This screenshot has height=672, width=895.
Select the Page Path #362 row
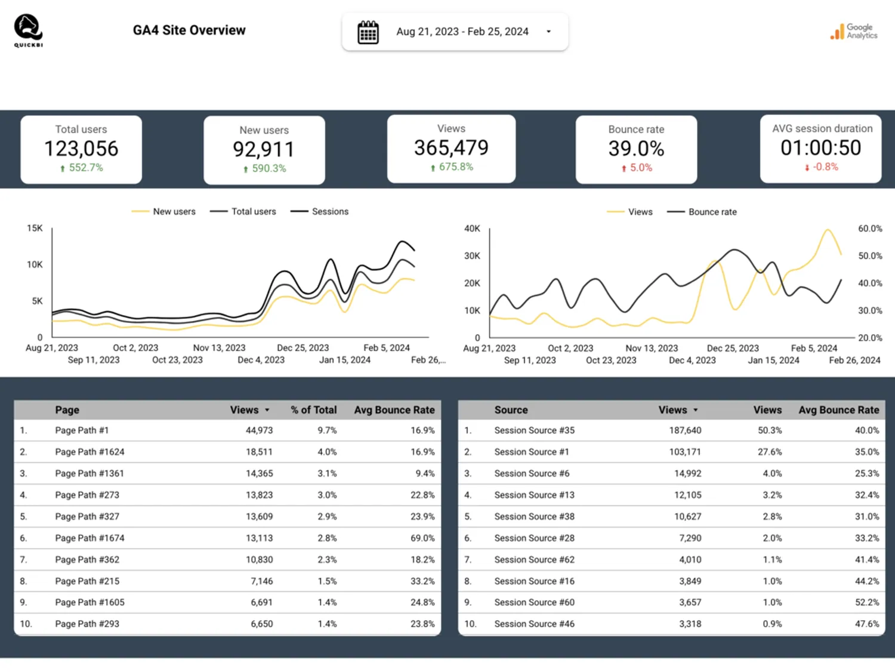227,559
